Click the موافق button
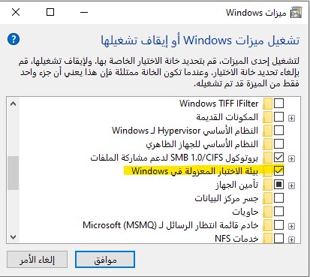Image resolution: width=310 pixels, height=277 pixels. (105, 260)
